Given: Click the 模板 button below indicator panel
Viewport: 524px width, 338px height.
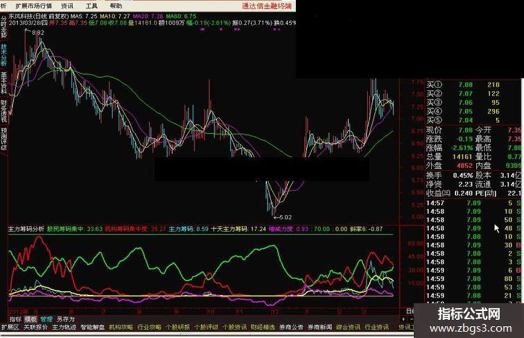Looking at the screenshot, I should (x=30, y=319).
